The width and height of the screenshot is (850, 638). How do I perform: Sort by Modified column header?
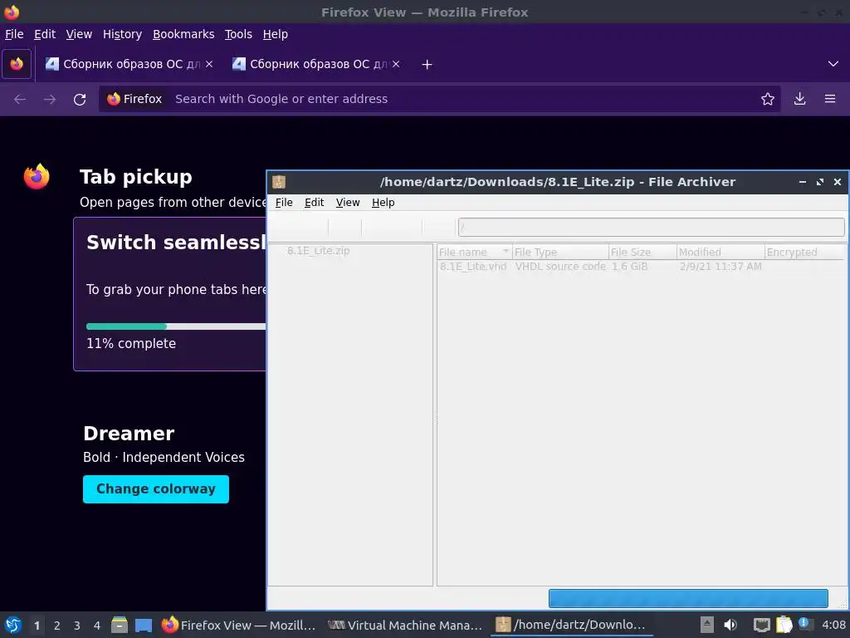click(721, 253)
